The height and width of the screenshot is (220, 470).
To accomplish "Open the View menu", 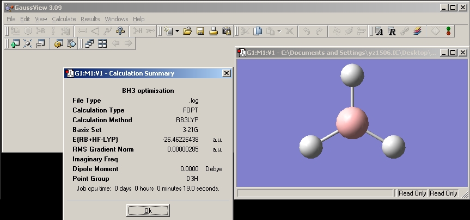I will (41, 19).
